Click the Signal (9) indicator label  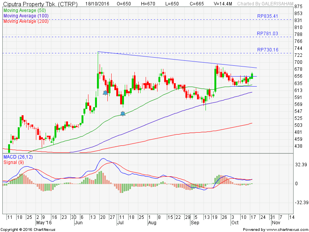point(14,162)
